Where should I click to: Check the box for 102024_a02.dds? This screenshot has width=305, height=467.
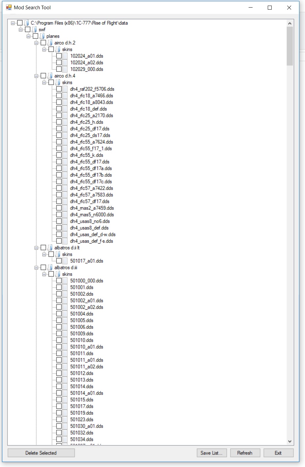pyautogui.click(x=59, y=62)
